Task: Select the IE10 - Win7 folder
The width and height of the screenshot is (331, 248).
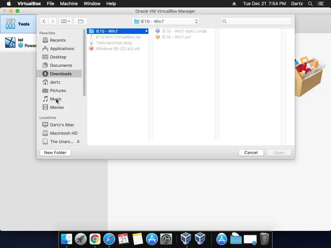Action: coord(118,31)
